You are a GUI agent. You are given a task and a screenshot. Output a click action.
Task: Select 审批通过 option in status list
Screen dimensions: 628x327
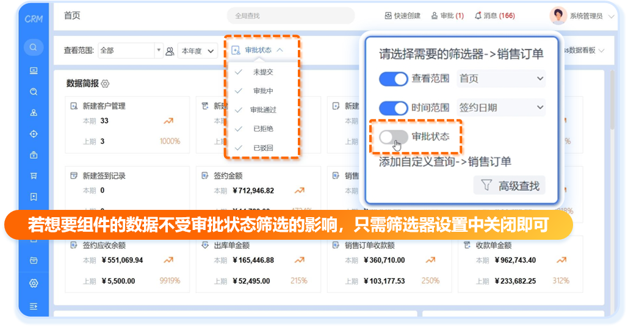(x=264, y=110)
